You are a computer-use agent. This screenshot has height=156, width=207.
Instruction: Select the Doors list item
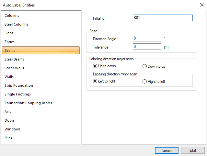(x=9, y=120)
